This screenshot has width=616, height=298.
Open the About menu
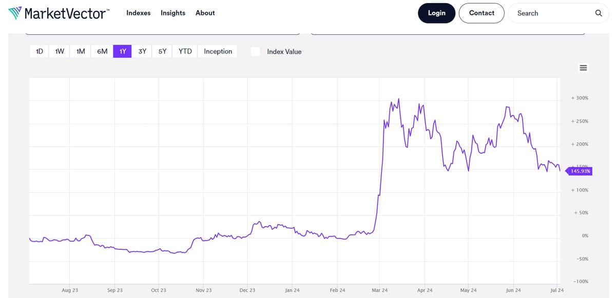click(x=205, y=13)
